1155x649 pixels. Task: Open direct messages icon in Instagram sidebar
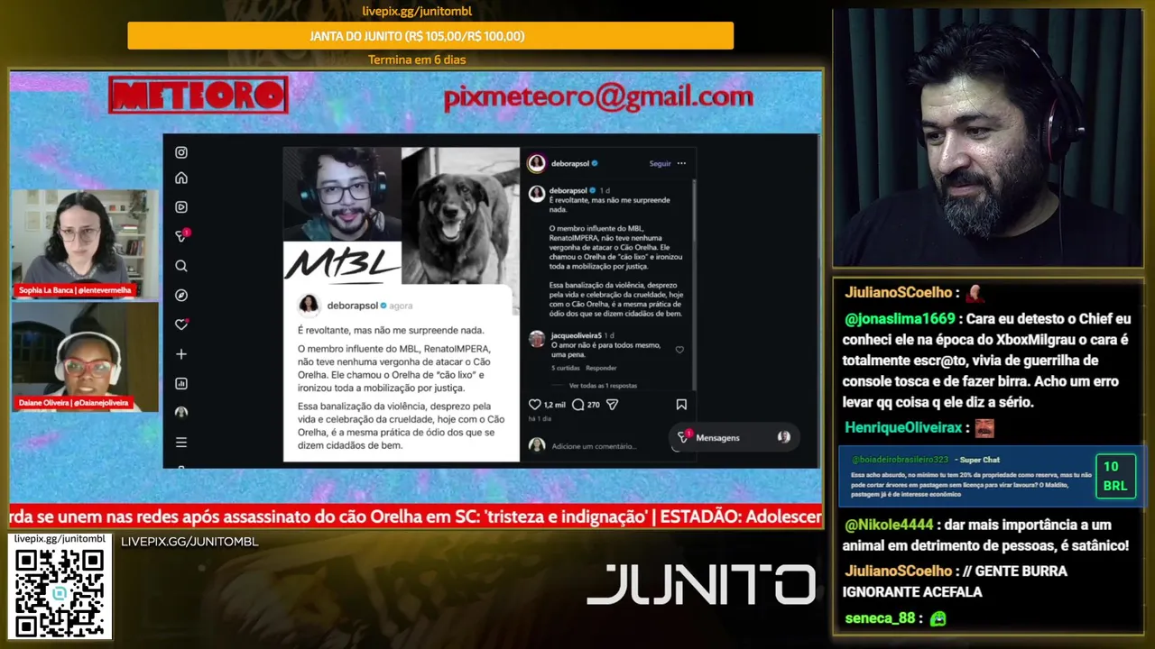tap(181, 236)
